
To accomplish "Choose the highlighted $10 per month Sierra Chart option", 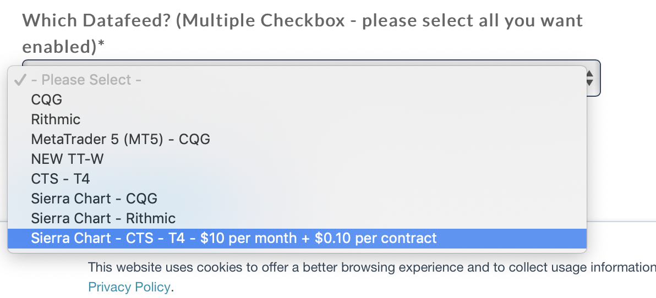I will (234, 238).
